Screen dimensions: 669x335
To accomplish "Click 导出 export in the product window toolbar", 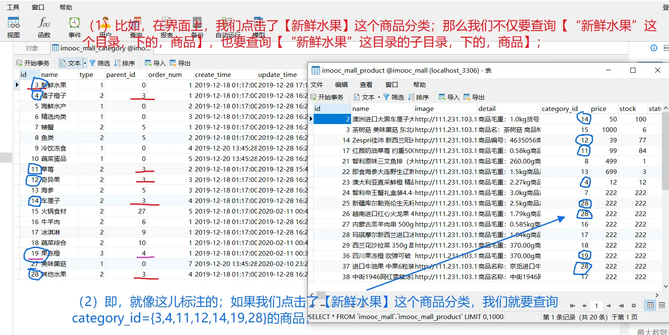I will 474,97.
